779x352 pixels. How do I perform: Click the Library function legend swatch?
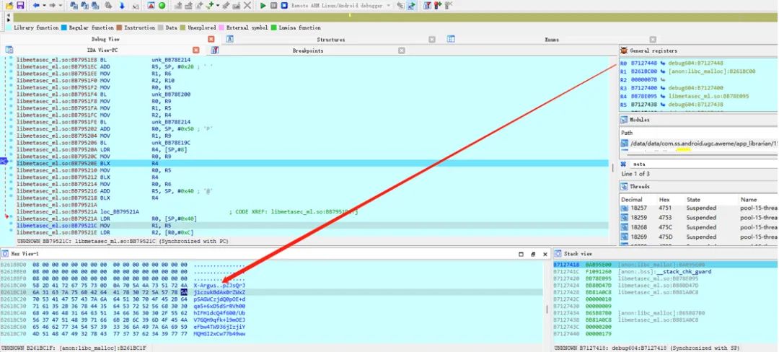[9, 28]
